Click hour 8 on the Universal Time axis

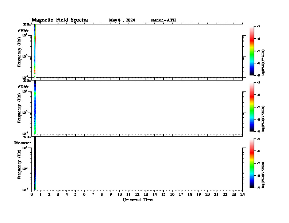pyautogui.click(x=102, y=194)
